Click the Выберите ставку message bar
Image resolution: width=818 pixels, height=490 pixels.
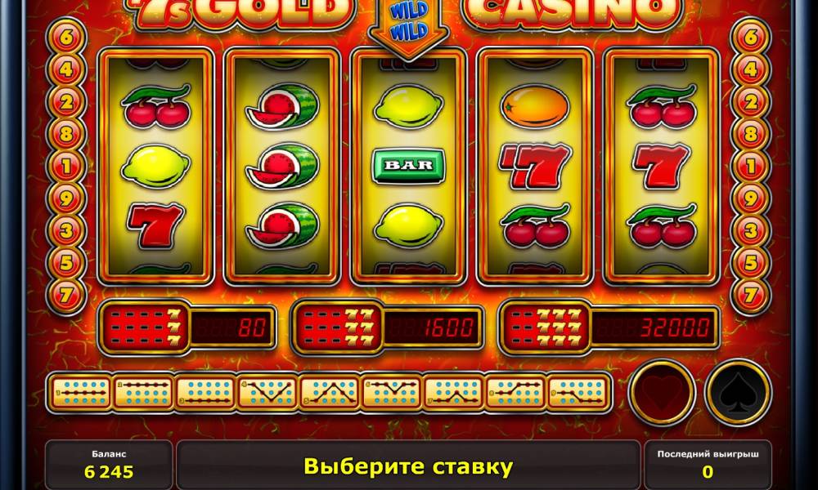coord(408,465)
